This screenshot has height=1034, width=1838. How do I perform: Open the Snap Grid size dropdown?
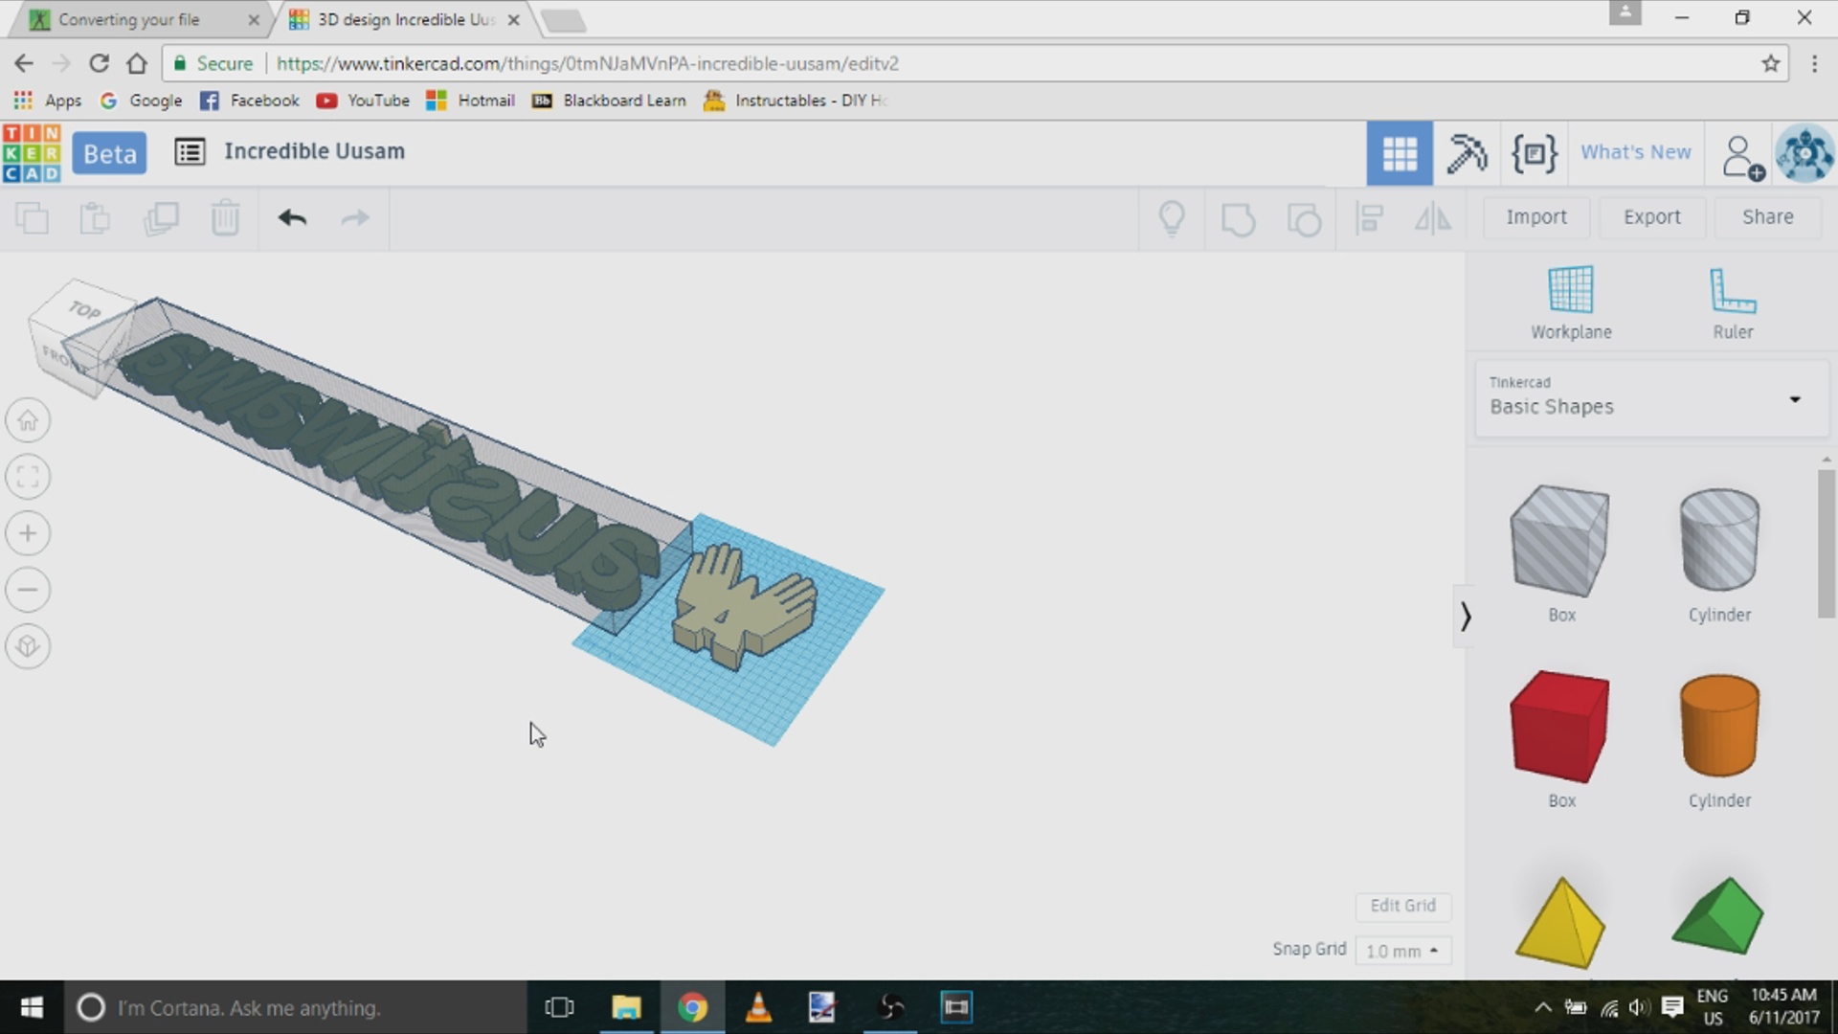pos(1402,951)
